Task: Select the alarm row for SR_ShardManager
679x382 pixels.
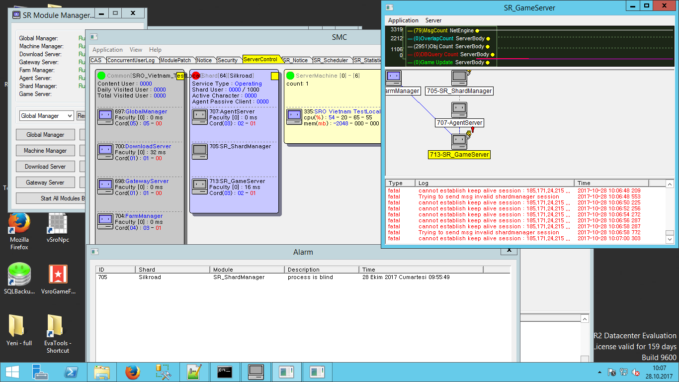Action: (x=303, y=277)
